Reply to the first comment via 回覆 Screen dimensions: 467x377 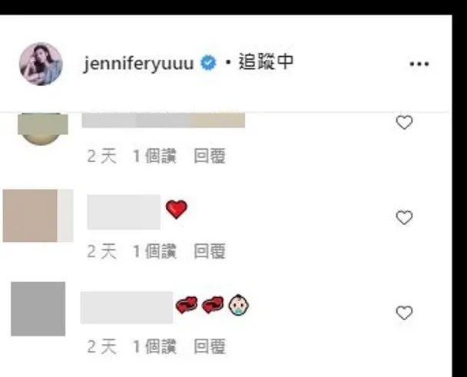pos(210,156)
